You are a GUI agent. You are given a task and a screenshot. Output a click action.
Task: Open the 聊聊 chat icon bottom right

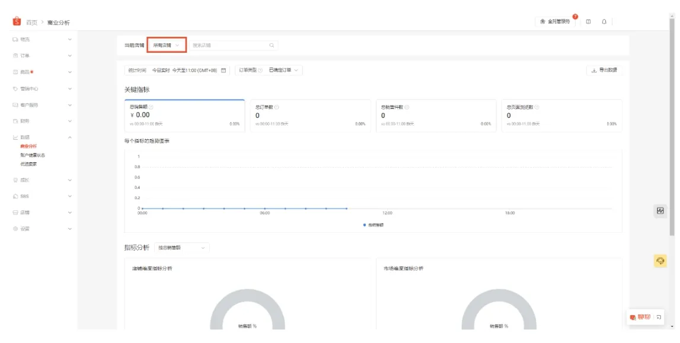click(632, 318)
